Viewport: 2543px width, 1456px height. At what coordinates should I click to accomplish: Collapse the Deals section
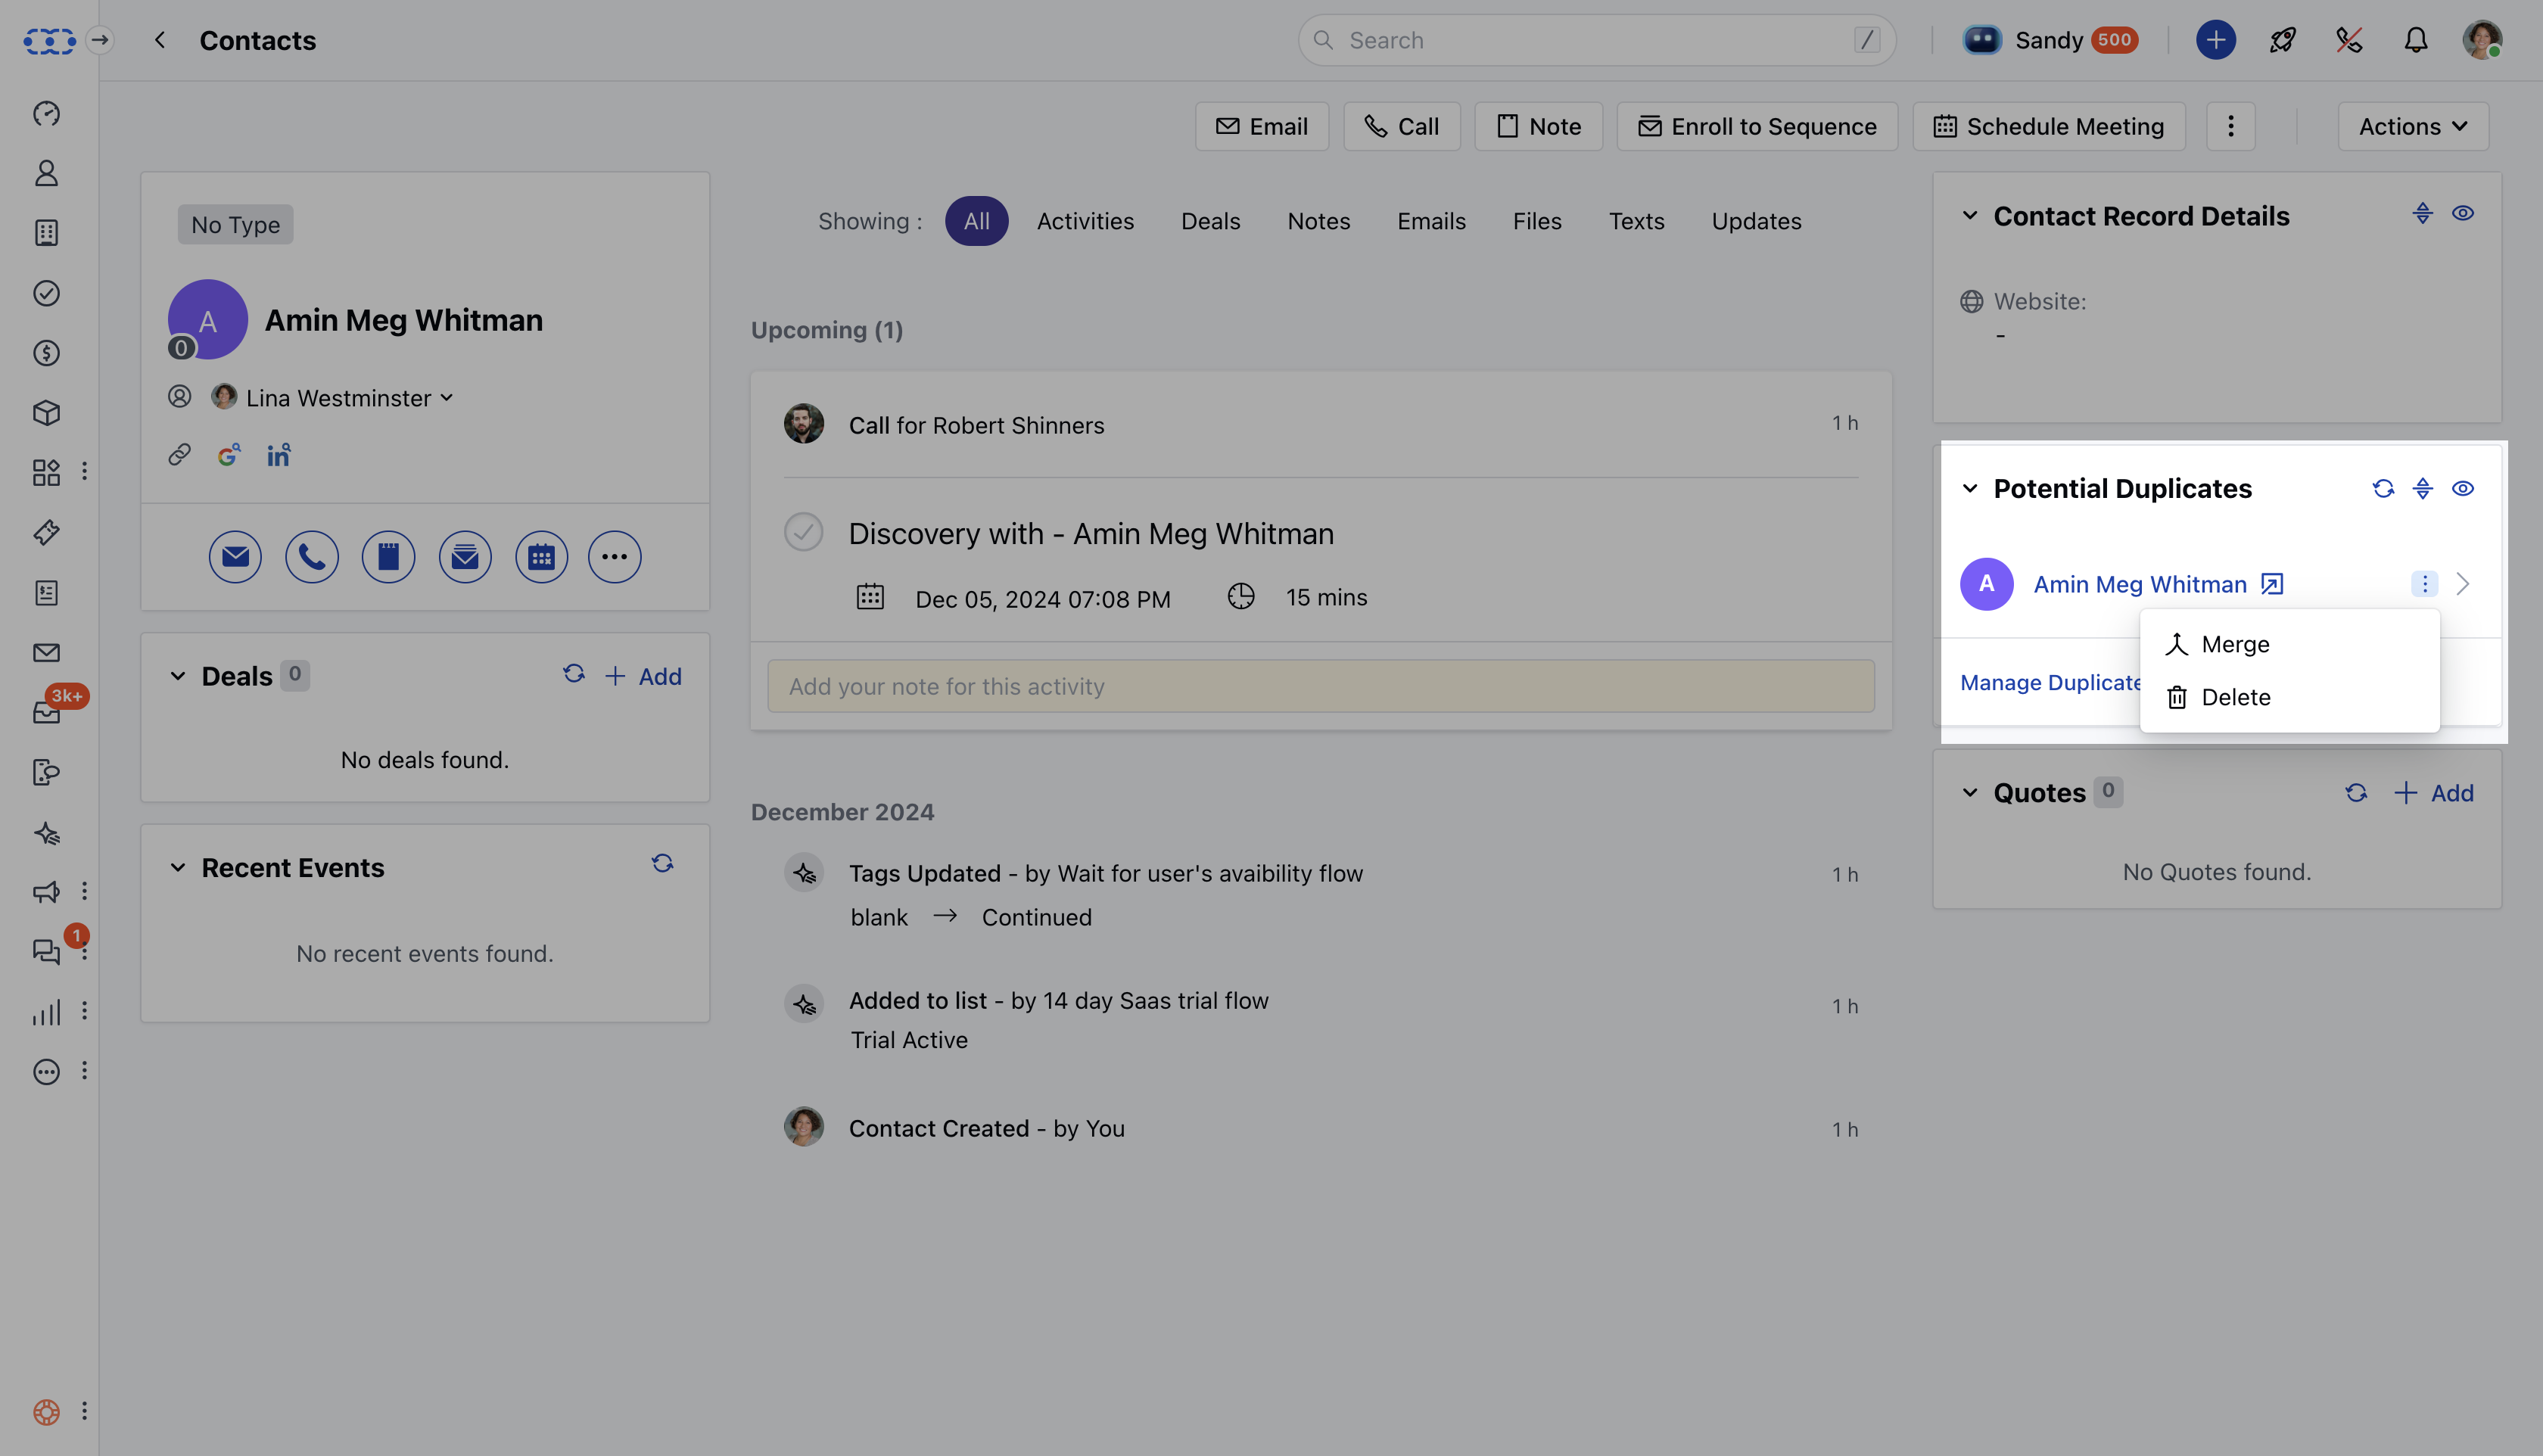click(x=178, y=676)
